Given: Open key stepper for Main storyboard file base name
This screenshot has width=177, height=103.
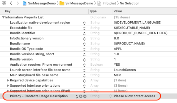Looking at the screenshot, I should tap(84, 76).
